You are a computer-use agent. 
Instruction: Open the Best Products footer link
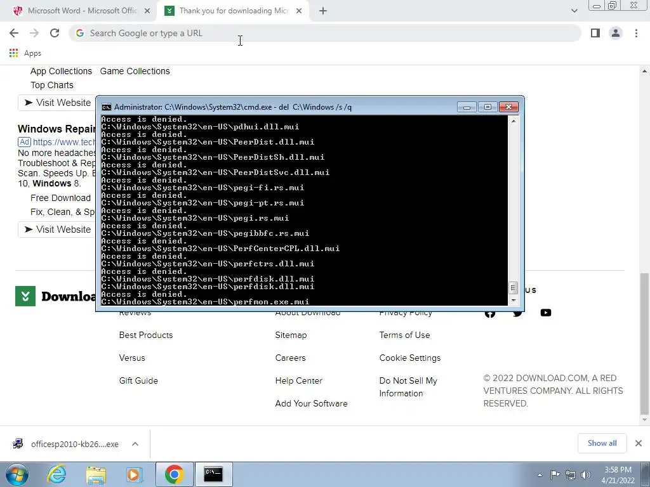146,335
